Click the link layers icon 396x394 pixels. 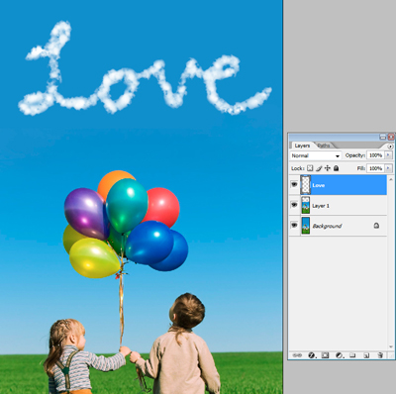297,355
